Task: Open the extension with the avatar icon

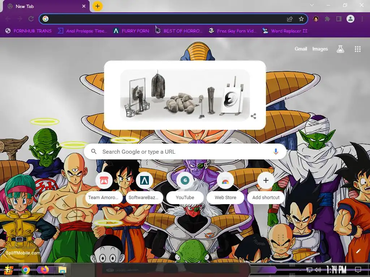Action: (x=316, y=19)
